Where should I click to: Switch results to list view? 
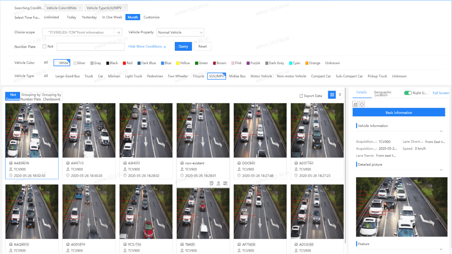(x=340, y=95)
